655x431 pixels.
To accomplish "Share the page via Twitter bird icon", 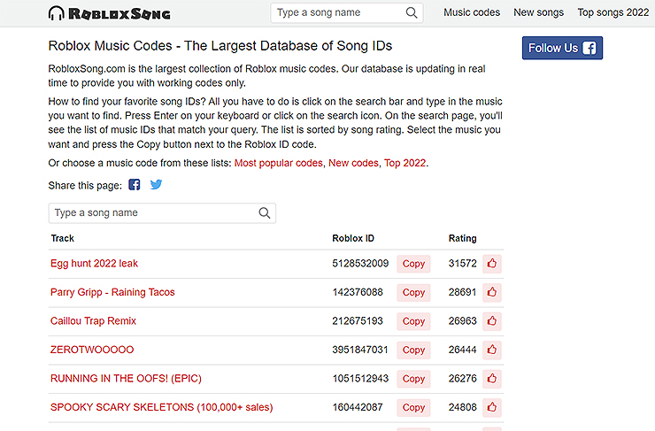I will click(157, 185).
